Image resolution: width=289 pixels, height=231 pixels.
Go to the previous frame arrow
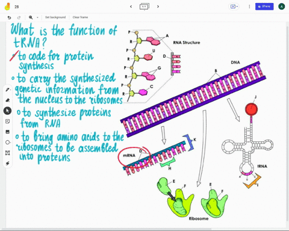pyautogui.click(x=131, y=7)
